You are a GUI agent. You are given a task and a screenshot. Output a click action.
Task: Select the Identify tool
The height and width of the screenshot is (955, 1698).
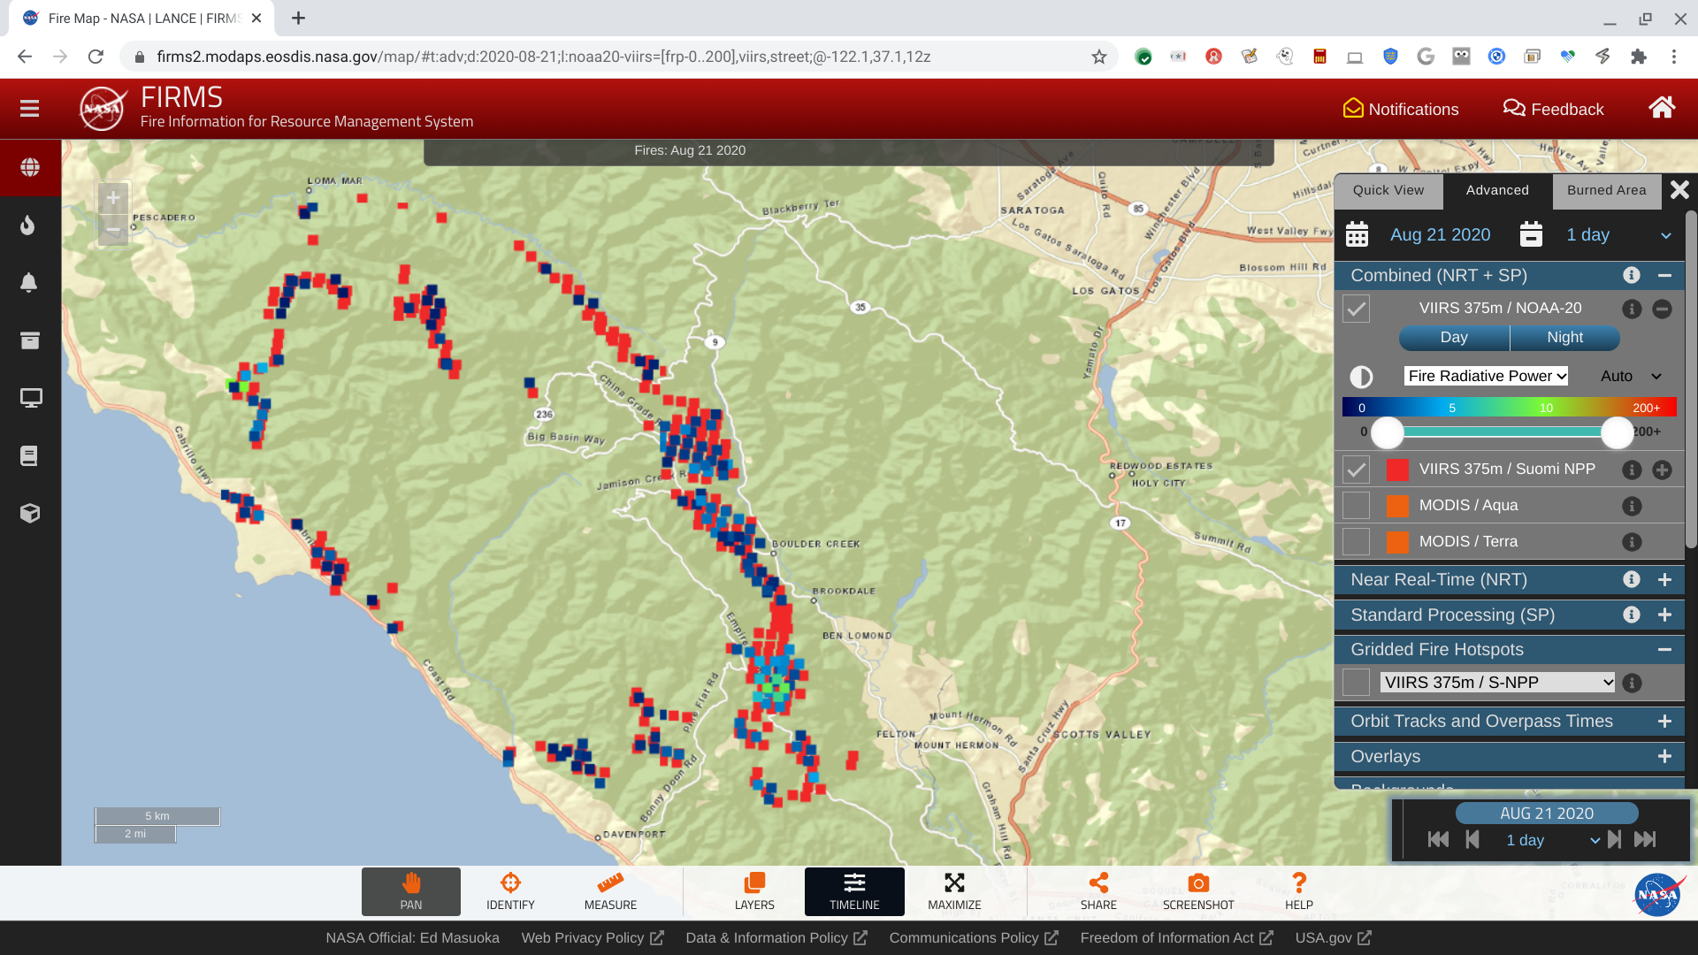tap(509, 891)
